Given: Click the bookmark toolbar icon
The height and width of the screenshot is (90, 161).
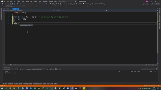Looking at the screenshot, I should tap(83, 4).
